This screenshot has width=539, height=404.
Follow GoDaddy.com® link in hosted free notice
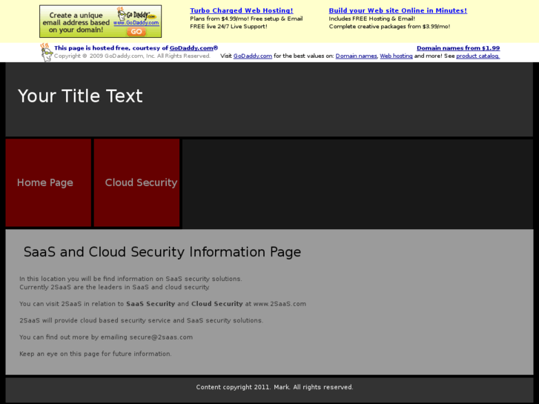tap(194, 48)
